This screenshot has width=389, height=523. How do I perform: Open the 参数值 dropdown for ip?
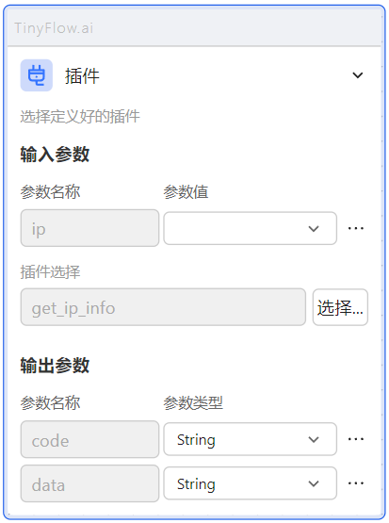point(250,228)
